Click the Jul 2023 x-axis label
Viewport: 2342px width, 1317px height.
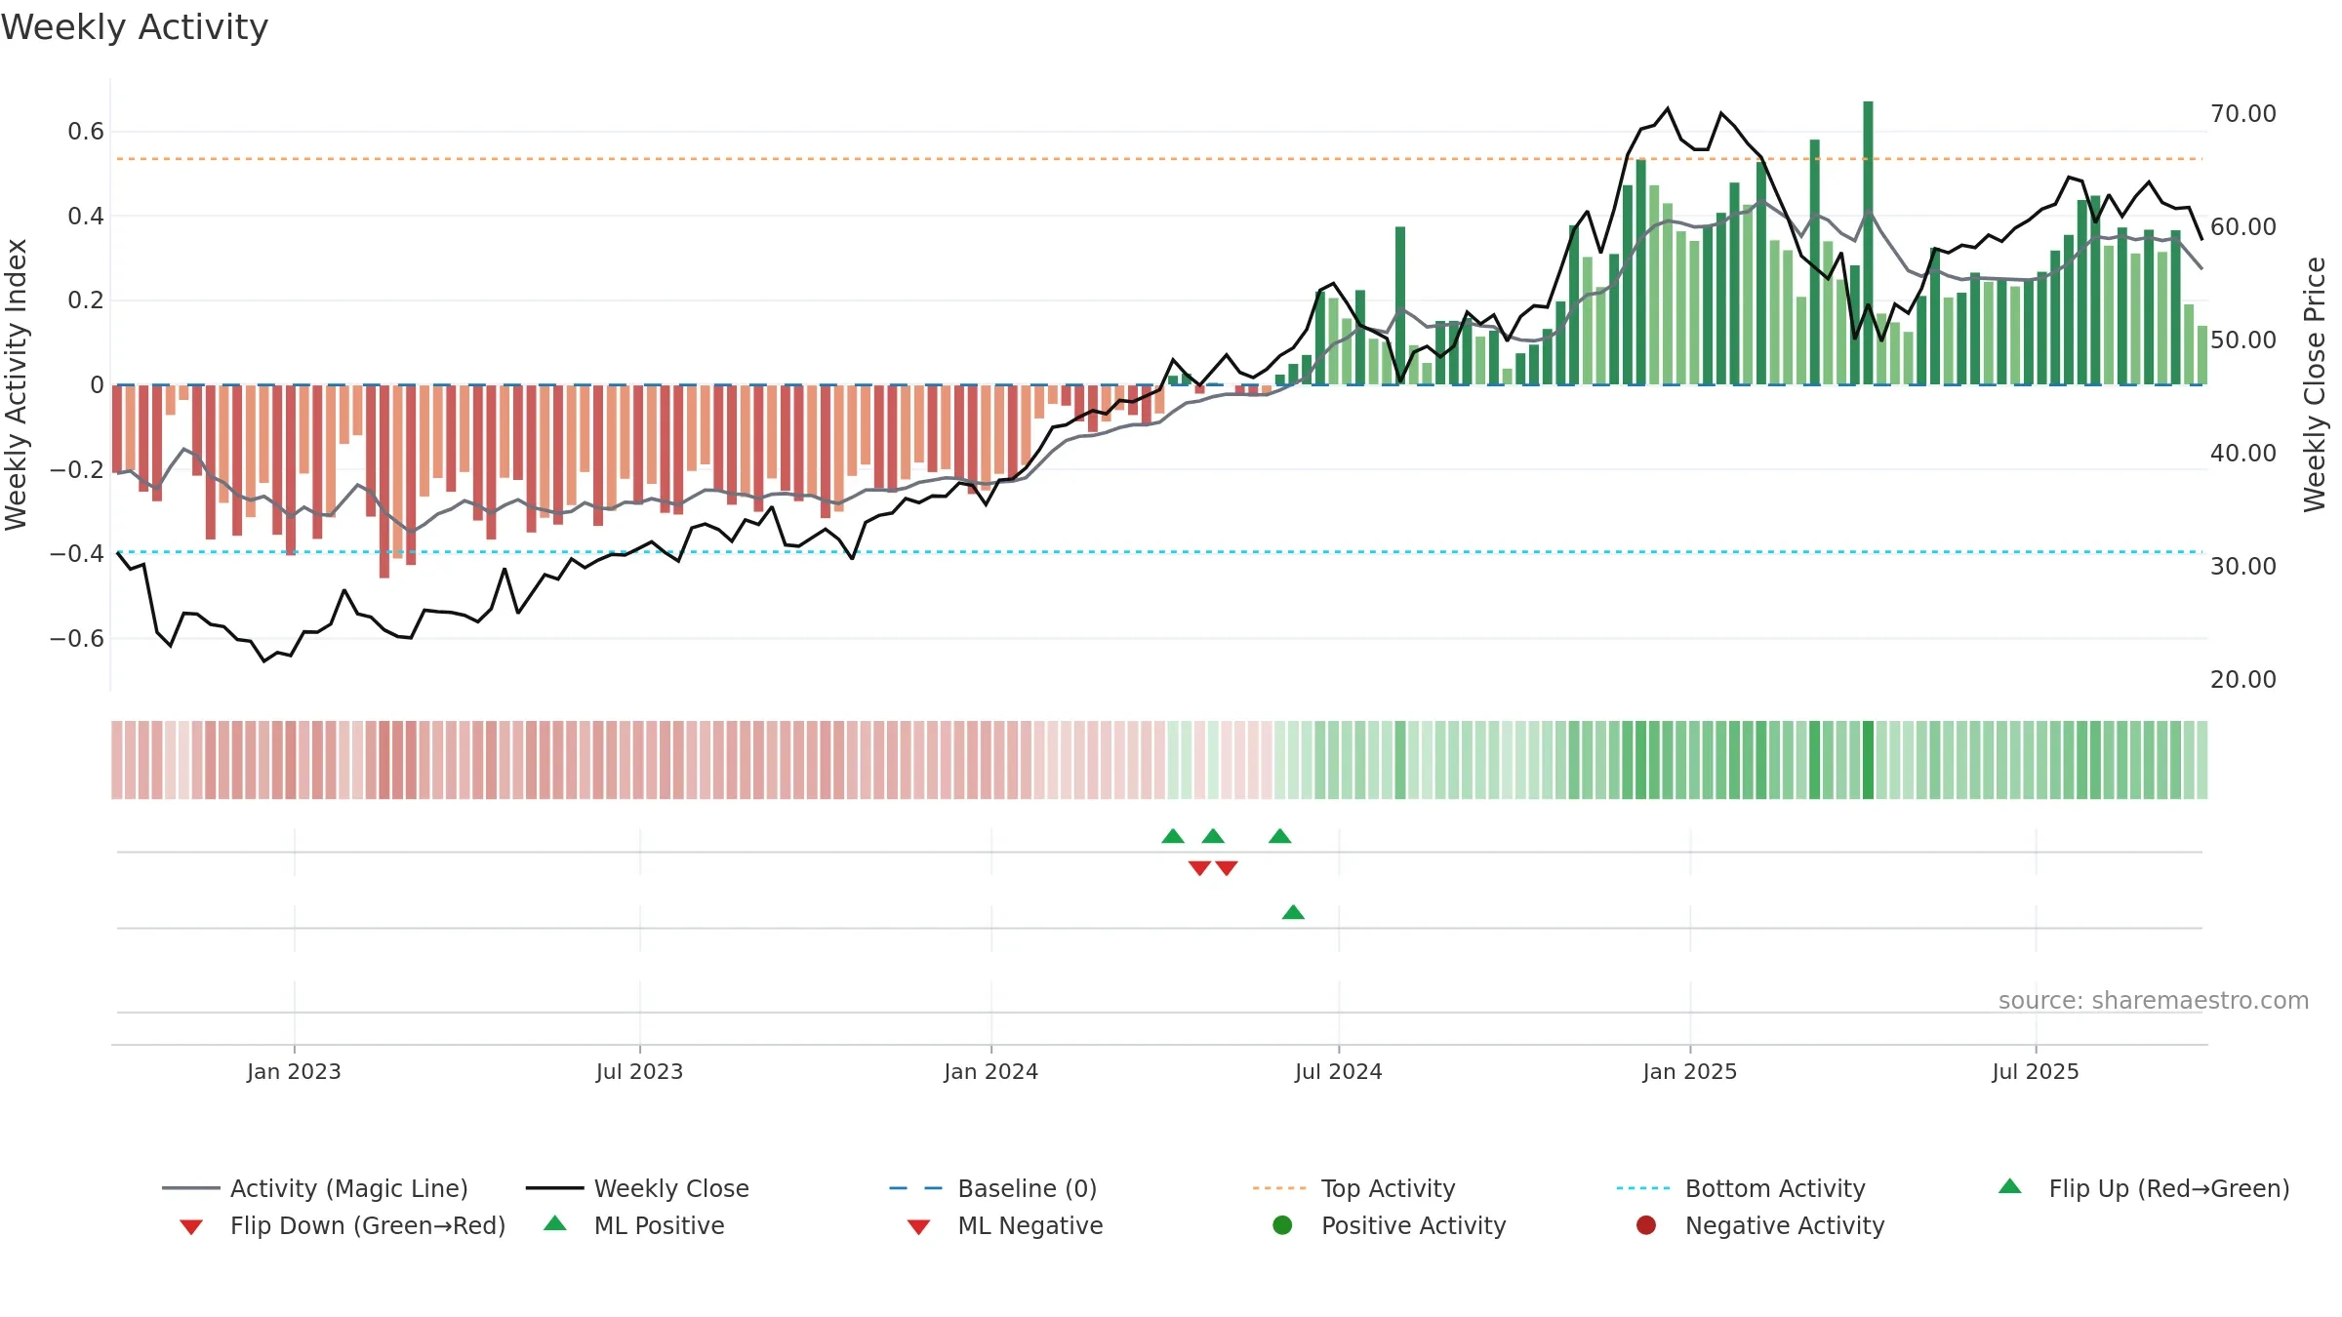point(639,1071)
